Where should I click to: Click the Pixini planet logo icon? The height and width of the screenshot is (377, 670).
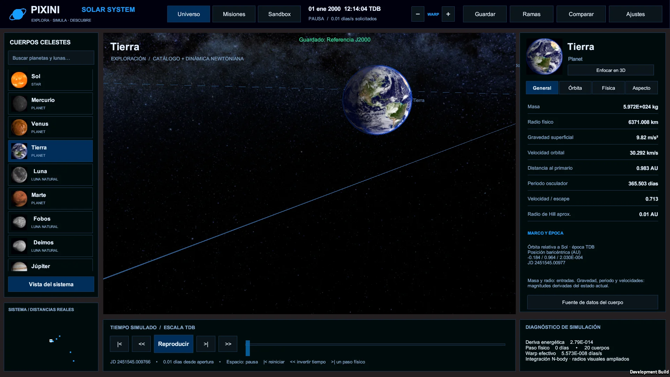[17, 14]
